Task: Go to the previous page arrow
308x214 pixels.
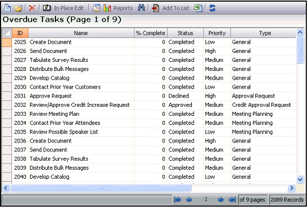Action: (189, 200)
